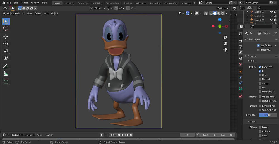Uncheck the Combined pass
Screen dimensions: 279x144
pyautogui.click(x=260, y=67)
